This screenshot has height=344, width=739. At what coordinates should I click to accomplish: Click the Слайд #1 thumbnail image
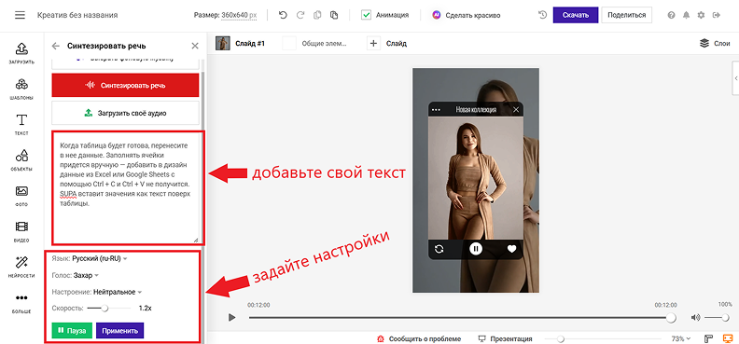click(x=222, y=43)
